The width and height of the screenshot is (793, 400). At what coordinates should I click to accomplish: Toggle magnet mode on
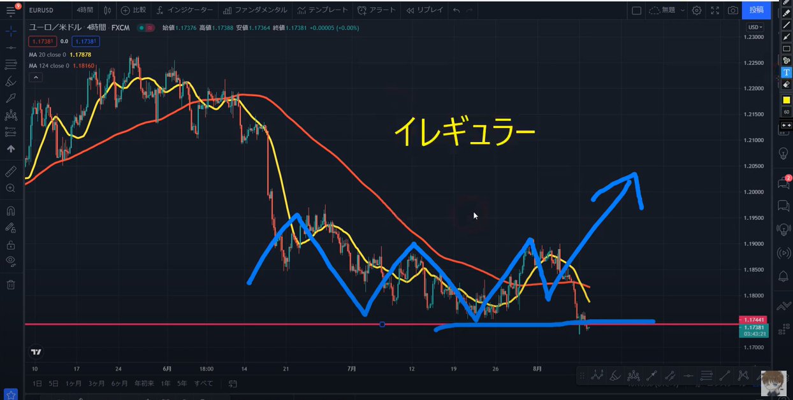(x=11, y=211)
